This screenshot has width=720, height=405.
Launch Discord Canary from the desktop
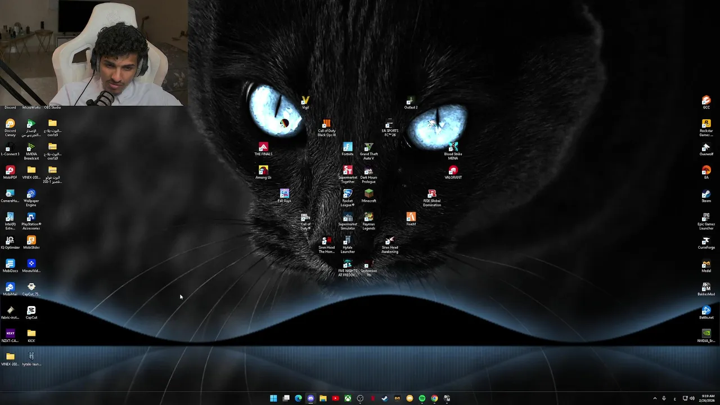10,128
